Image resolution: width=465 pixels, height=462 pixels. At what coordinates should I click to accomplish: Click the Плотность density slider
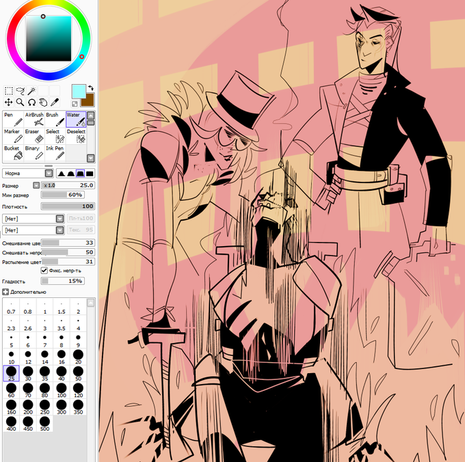(x=68, y=206)
